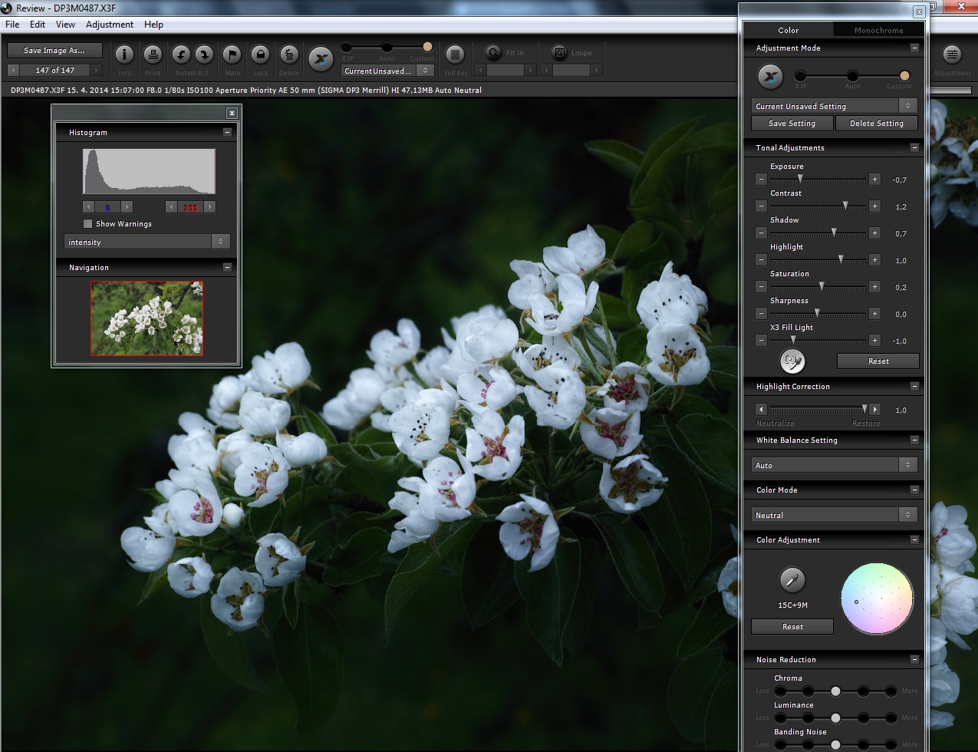Open the Adjustment menu
The height and width of the screenshot is (752, 978).
pyautogui.click(x=110, y=25)
